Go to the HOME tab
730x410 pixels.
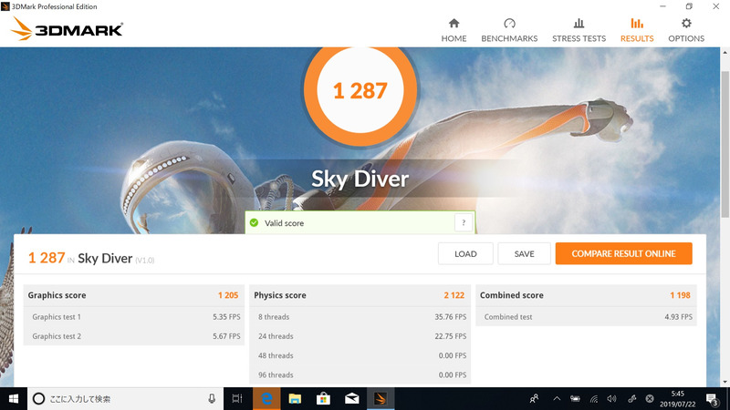pos(454,30)
